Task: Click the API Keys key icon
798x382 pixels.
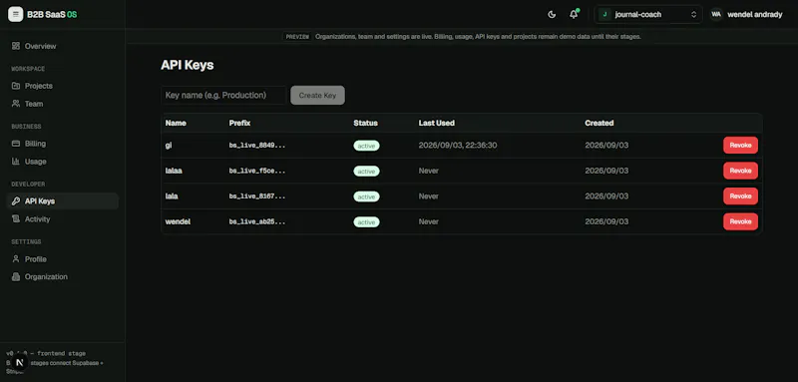Action: tap(16, 200)
